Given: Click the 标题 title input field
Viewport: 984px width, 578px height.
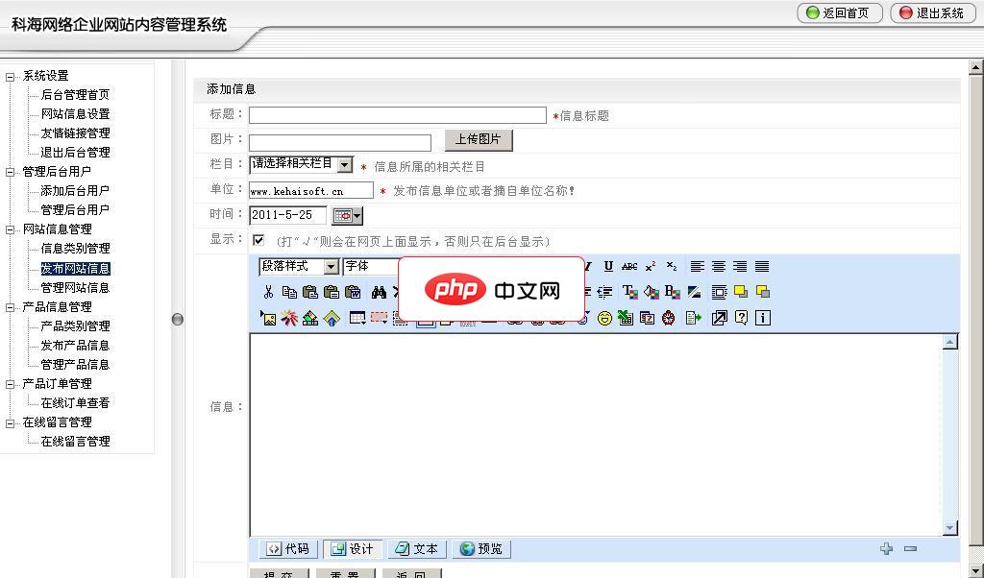Looking at the screenshot, I should tap(398, 115).
